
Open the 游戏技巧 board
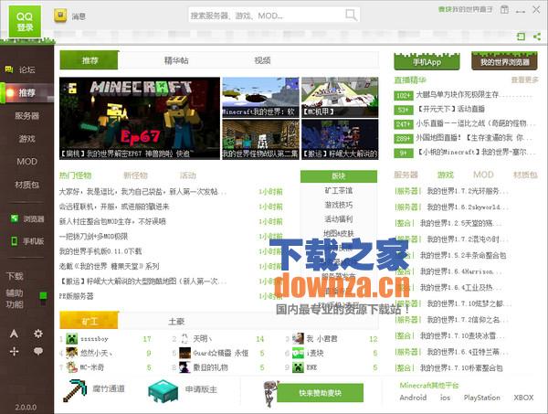pos(338,205)
